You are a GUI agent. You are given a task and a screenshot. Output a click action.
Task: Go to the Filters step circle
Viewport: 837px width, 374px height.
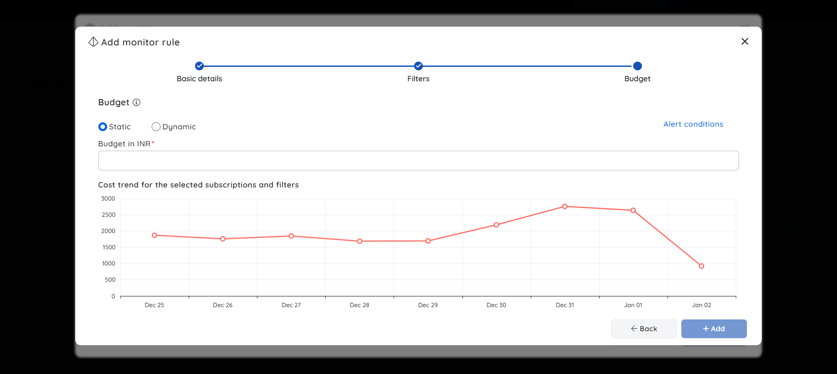tap(418, 66)
